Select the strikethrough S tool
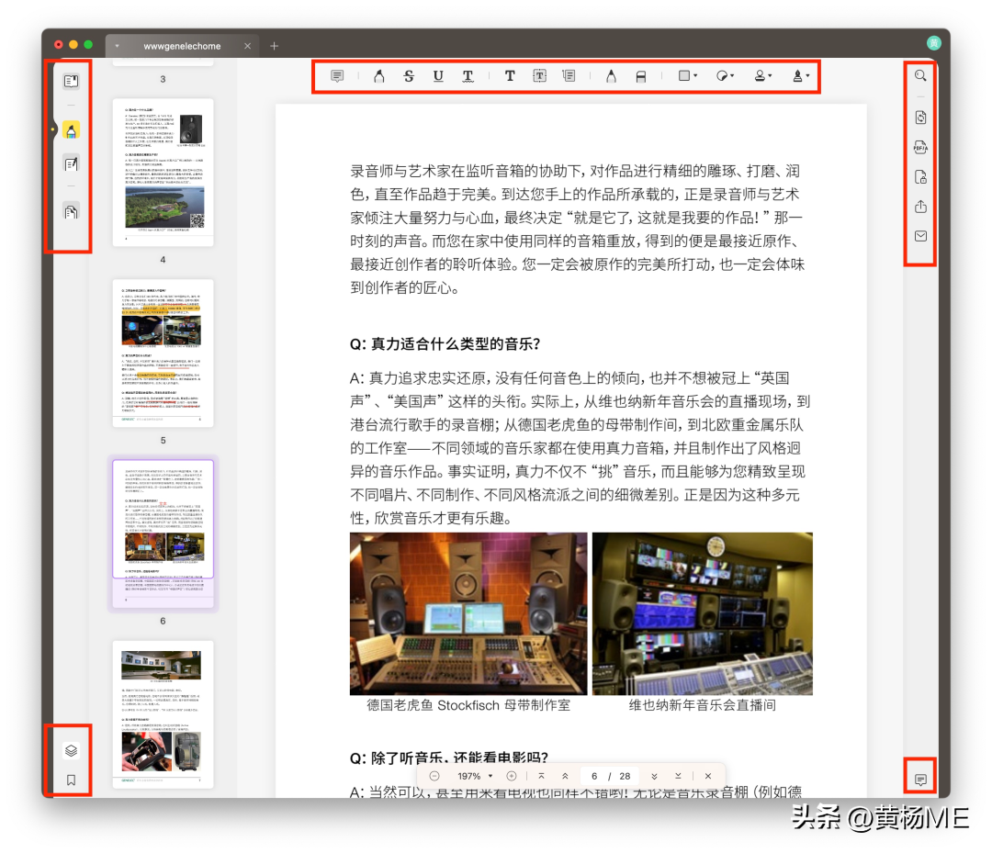Viewport: 992px width, 853px height. click(x=409, y=76)
